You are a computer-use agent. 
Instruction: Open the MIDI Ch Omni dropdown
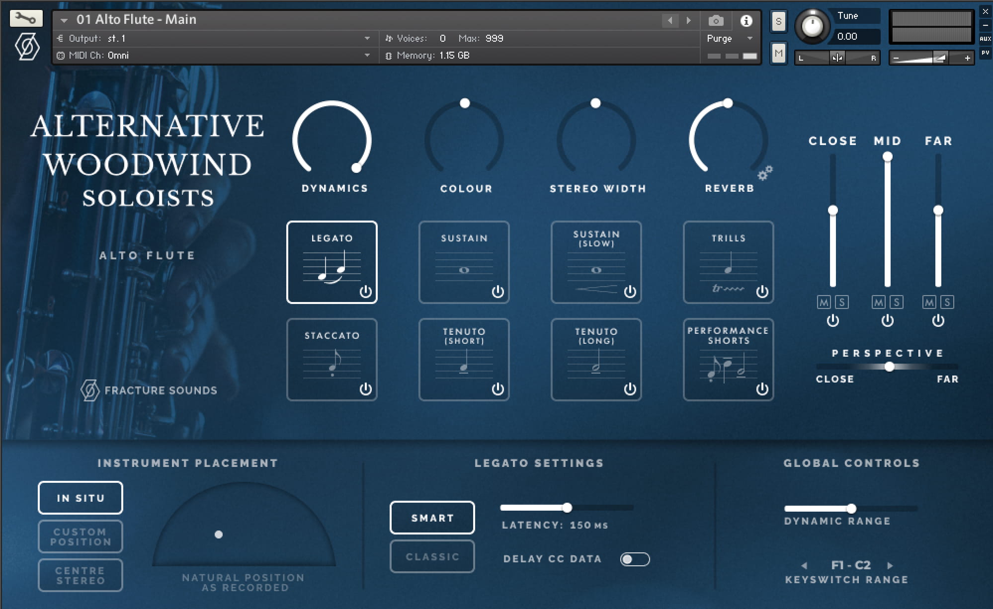(x=214, y=55)
